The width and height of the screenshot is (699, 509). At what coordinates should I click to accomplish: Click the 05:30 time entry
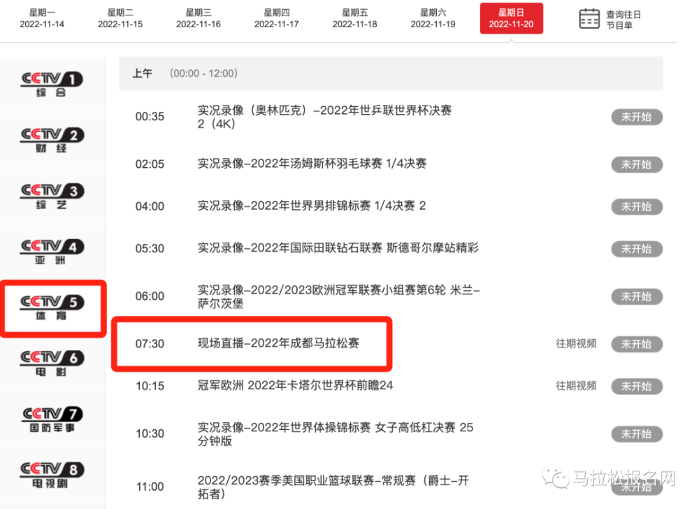150,249
